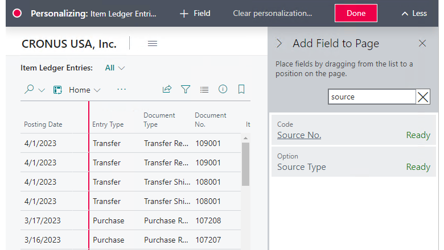
Task: Collapse the banner with Less
Action: tap(414, 13)
